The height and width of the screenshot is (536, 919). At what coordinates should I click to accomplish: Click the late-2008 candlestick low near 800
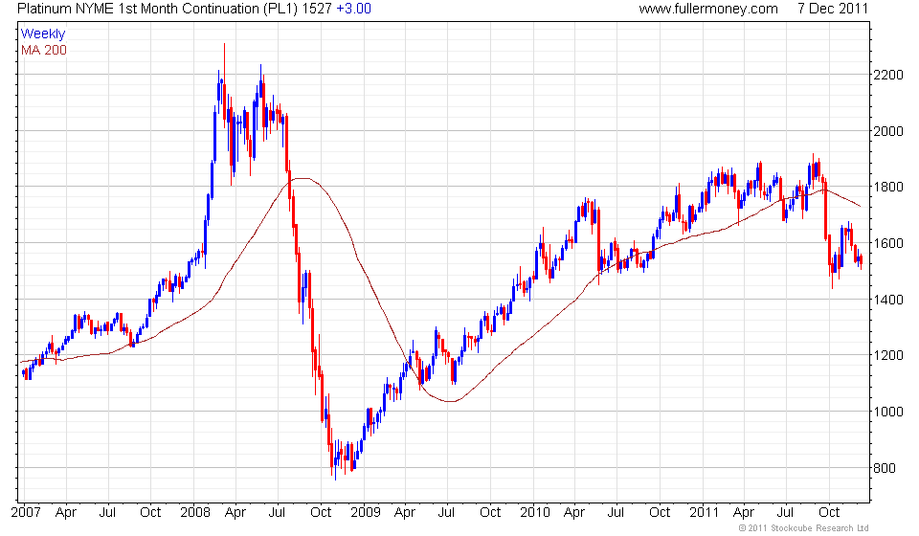(x=335, y=470)
